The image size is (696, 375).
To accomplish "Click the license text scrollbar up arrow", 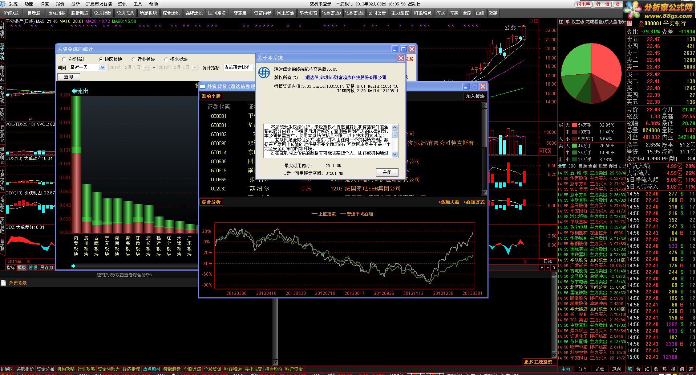I will coord(395,127).
